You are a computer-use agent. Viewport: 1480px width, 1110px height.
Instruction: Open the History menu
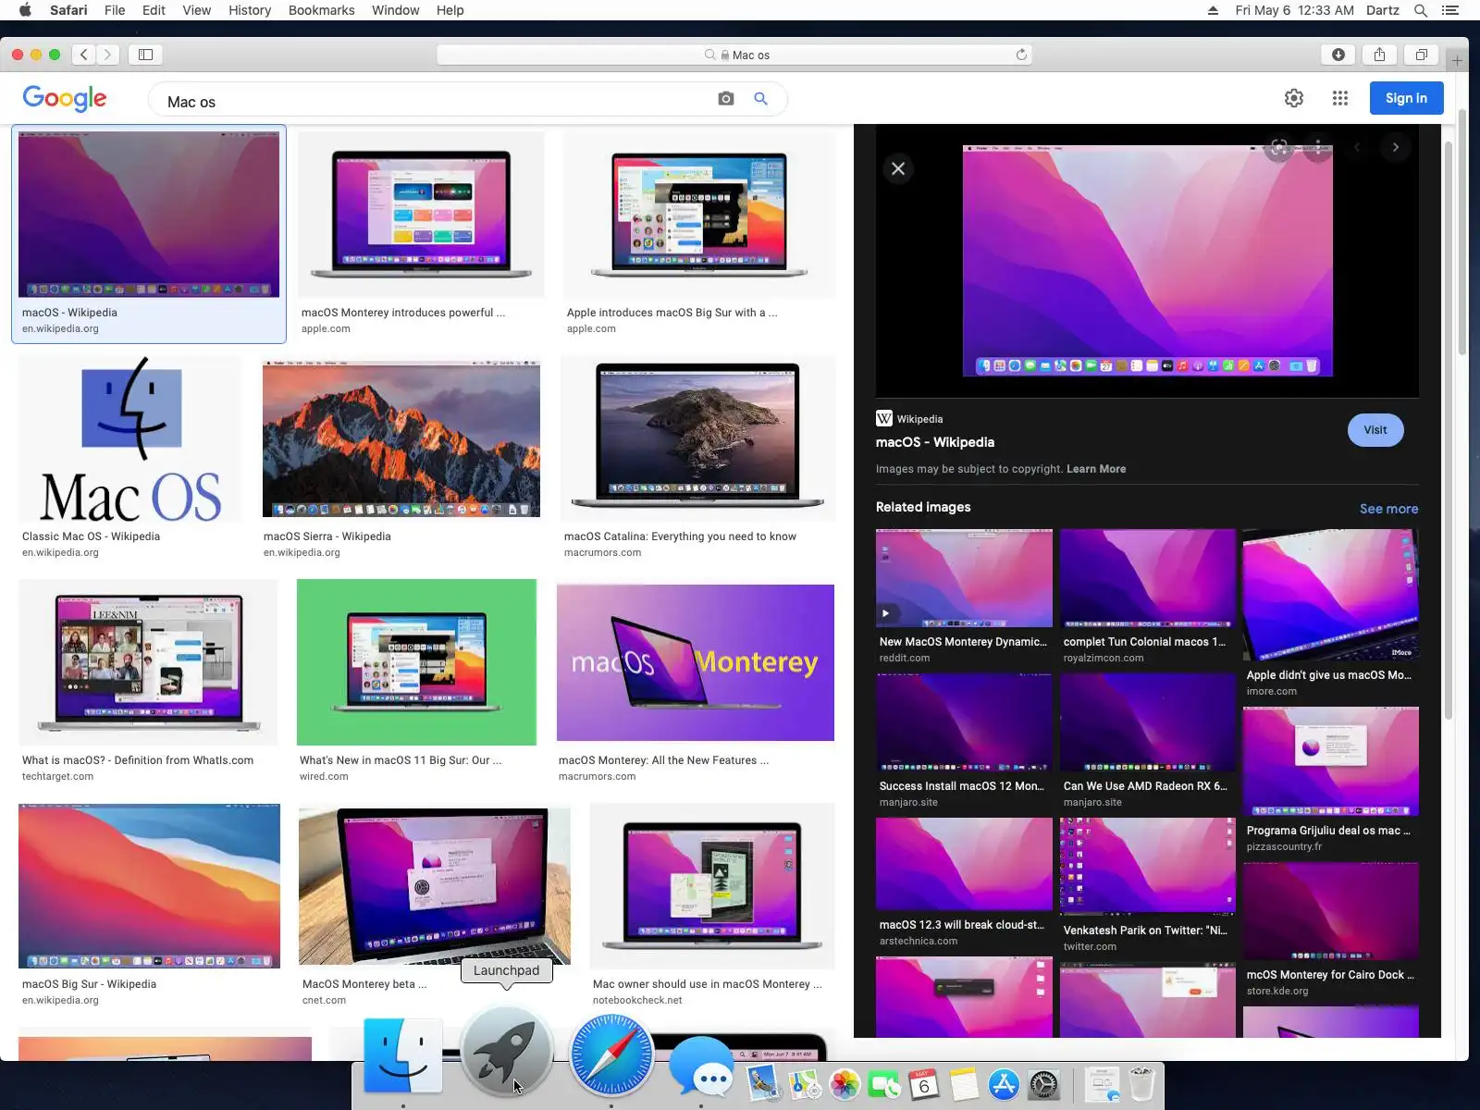(250, 10)
